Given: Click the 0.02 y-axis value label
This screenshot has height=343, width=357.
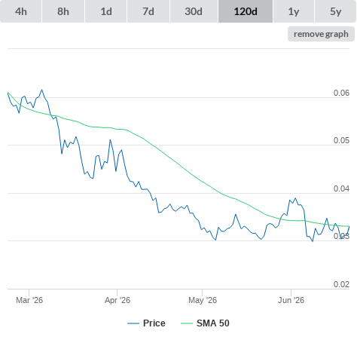Looking at the screenshot, I should (x=341, y=284).
